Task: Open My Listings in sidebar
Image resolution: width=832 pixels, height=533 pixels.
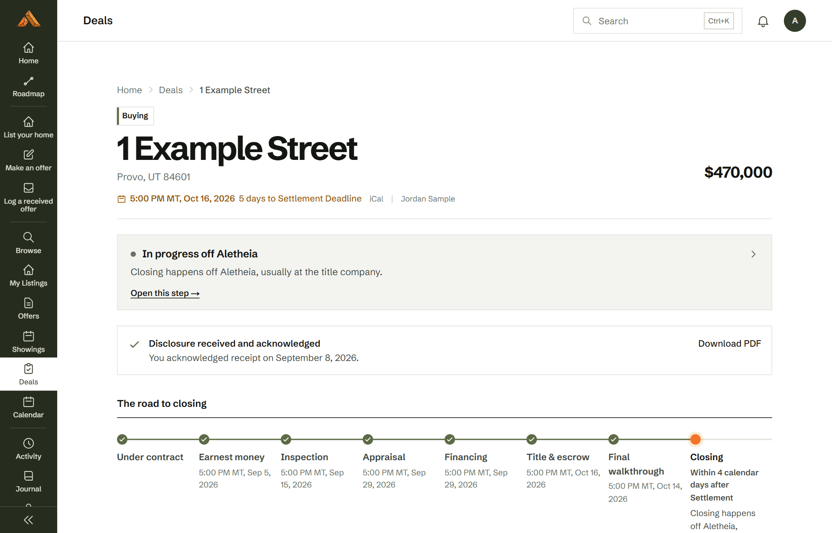Action: (29, 276)
